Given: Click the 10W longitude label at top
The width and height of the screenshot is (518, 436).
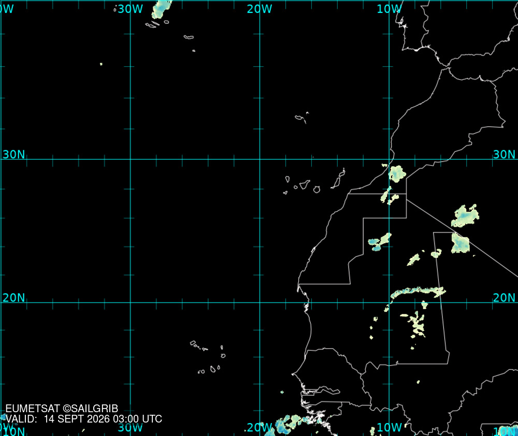Looking at the screenshot, I should tap(389, 9).
